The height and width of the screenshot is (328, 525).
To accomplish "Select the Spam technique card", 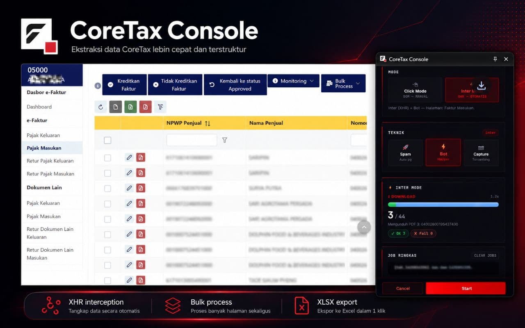I will click(x=405, y=153).
